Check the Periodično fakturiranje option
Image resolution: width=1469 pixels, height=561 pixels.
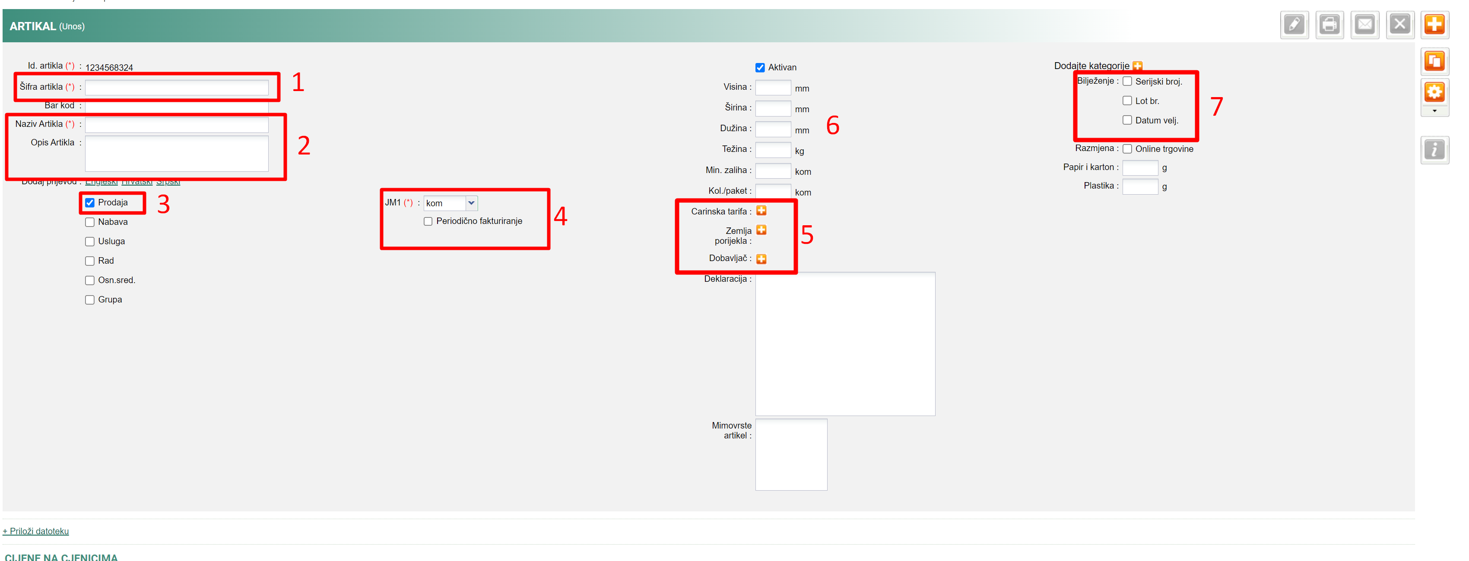(428, 221)
